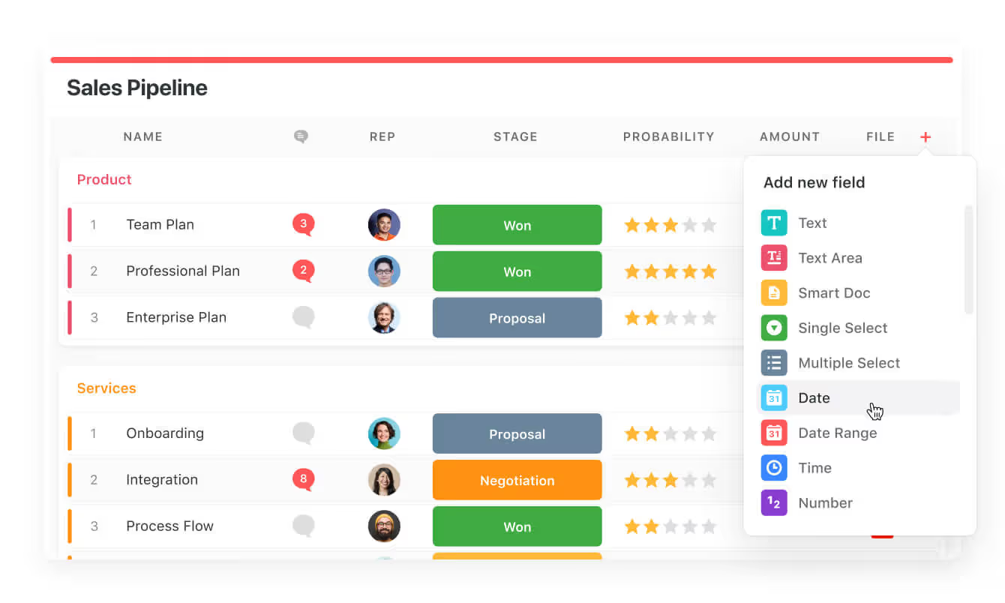
Task: Click the Time clock icon
Action: 774,468
